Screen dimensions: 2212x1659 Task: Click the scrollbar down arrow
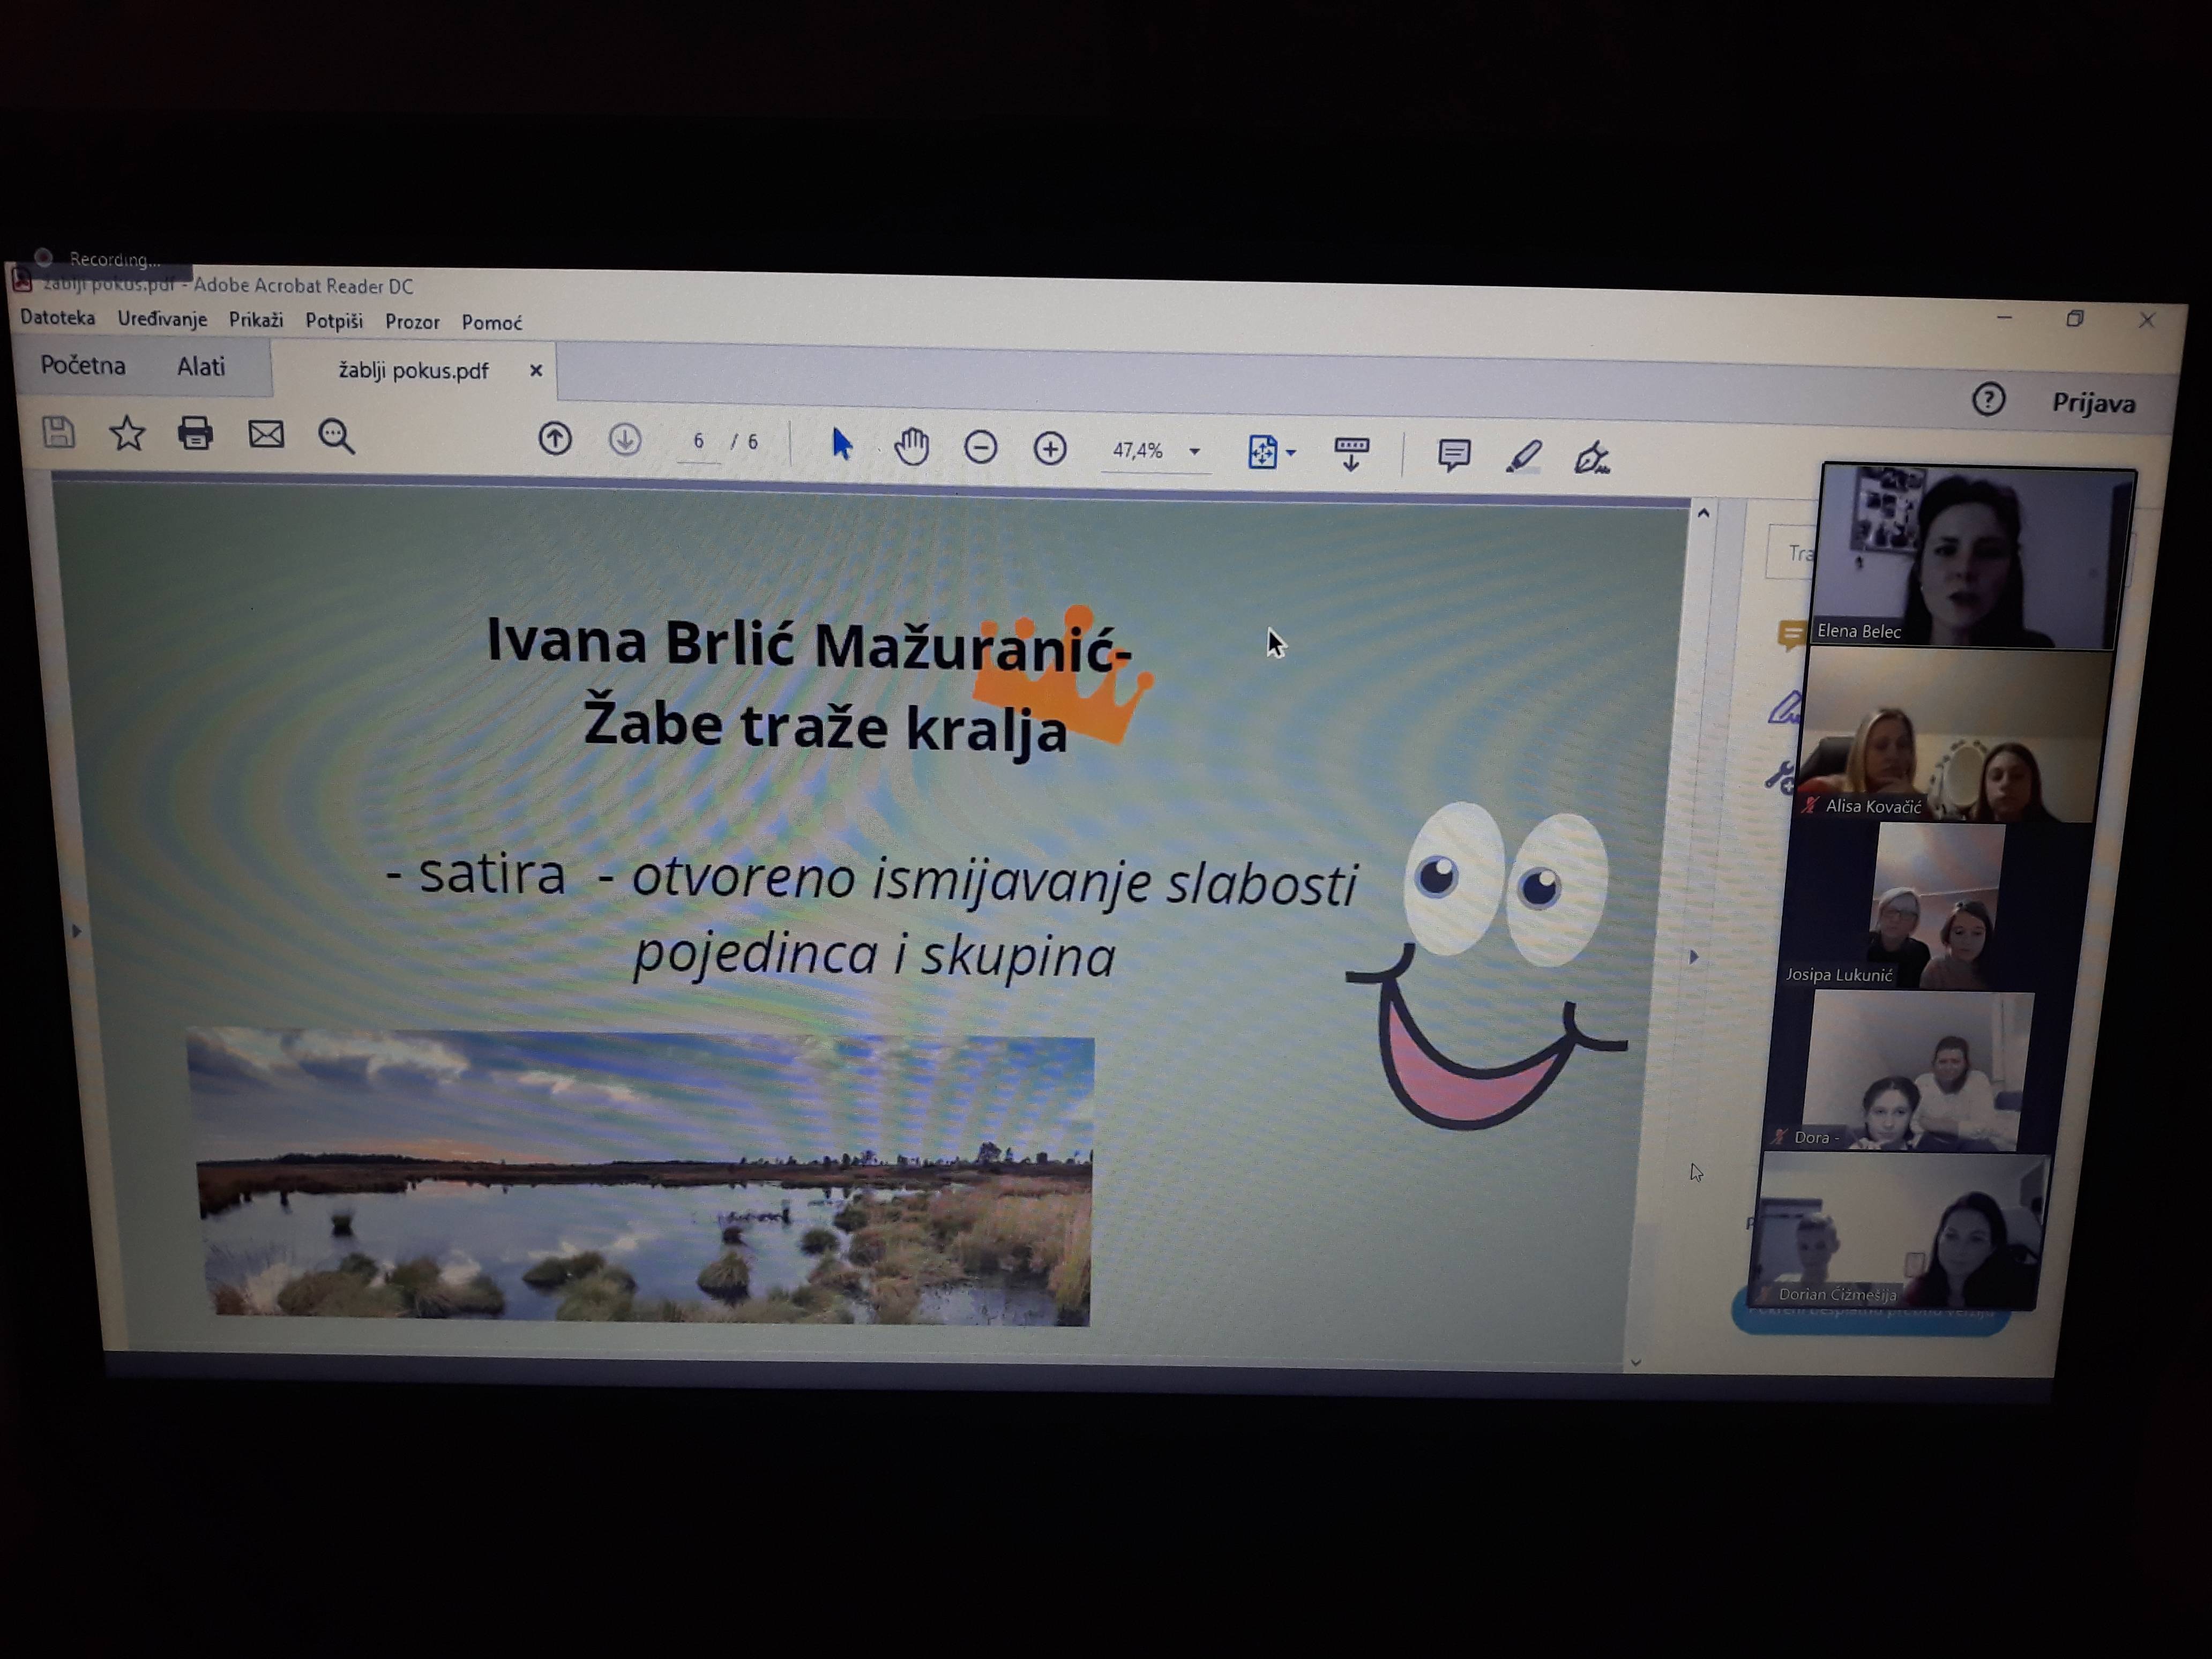point(1636,1362)
